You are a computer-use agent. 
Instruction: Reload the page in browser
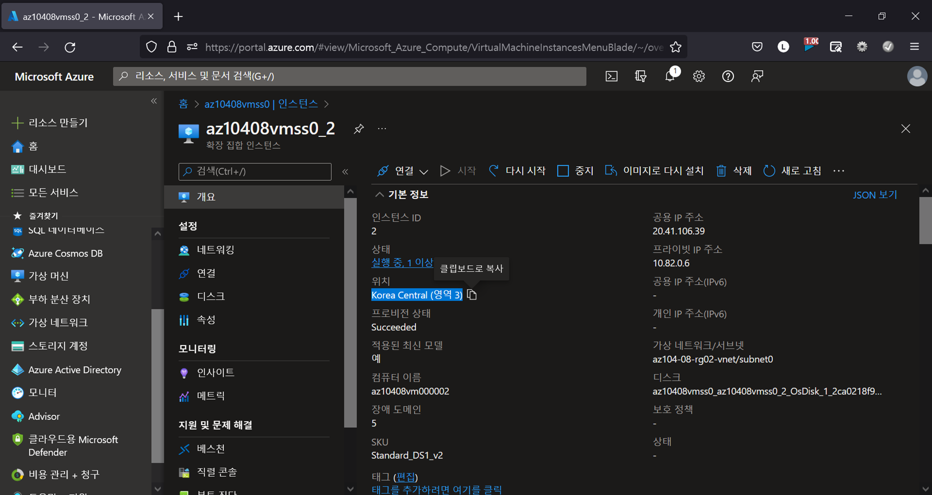point(70,47)
